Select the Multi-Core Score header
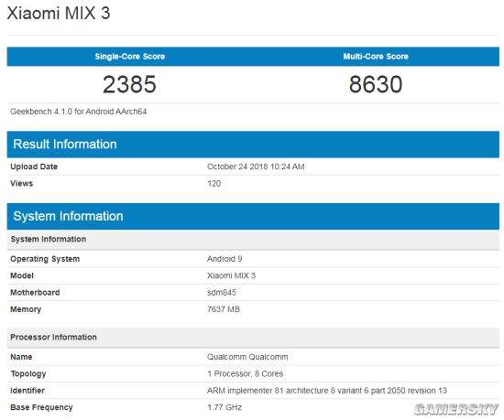The height and width of the screenshot is (420, 504). (x=376, y=57)
